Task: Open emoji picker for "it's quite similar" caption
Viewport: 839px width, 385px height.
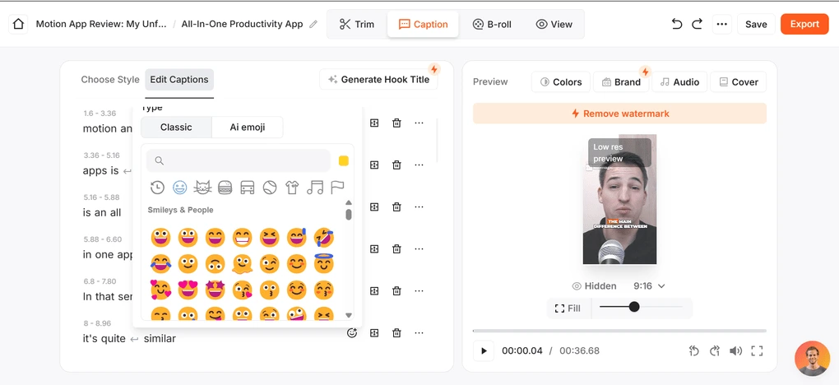Action: click(x=352, y=333)
